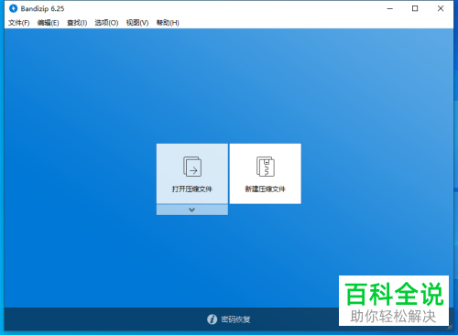Expand the dropdown arrow under 打开压缩文件
This screenshot has width=458, height=335.
coord(192,210)
